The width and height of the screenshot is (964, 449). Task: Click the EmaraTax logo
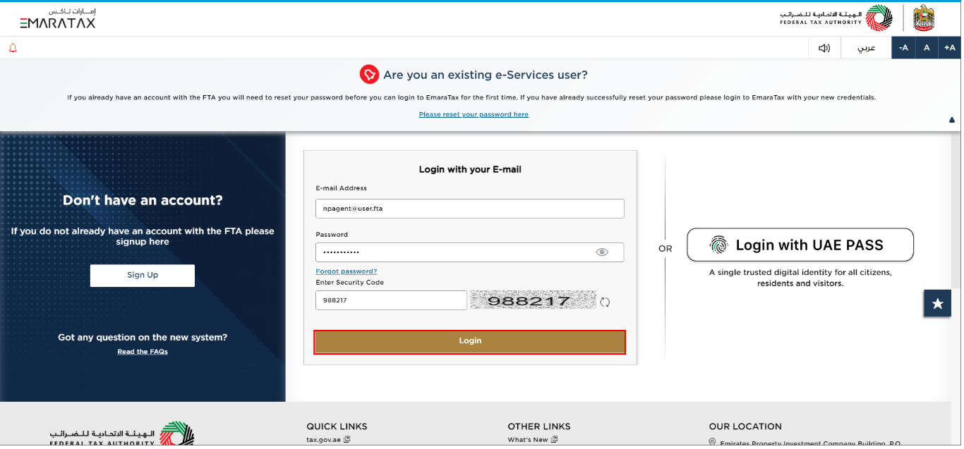click(57, 18)
